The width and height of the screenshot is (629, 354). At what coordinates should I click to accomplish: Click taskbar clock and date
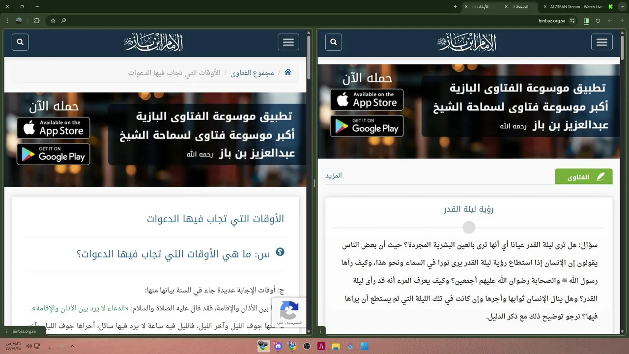pos(13,346)
